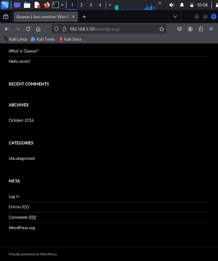Switch to workspace 2

(81, 5)
